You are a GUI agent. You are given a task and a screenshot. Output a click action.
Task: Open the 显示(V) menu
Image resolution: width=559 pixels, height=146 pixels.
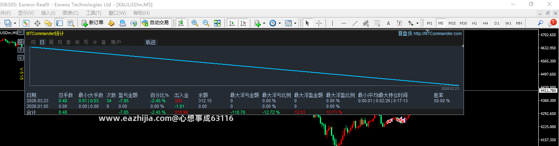26,13
